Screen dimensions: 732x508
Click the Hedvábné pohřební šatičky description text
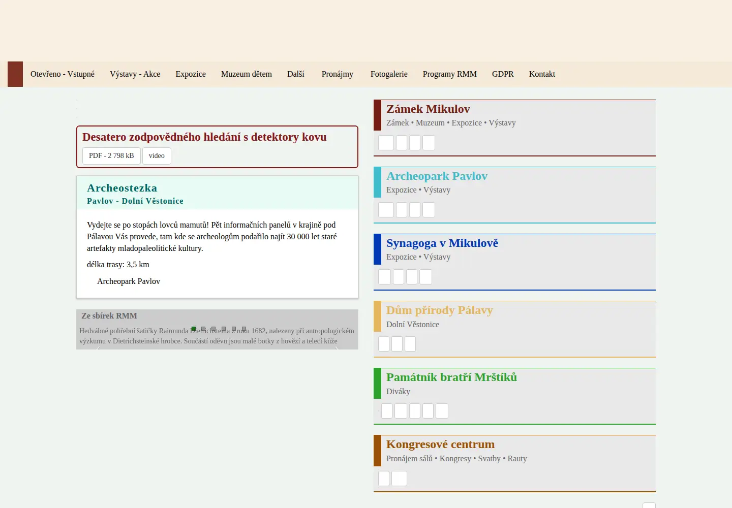click(x=217, y=336)
